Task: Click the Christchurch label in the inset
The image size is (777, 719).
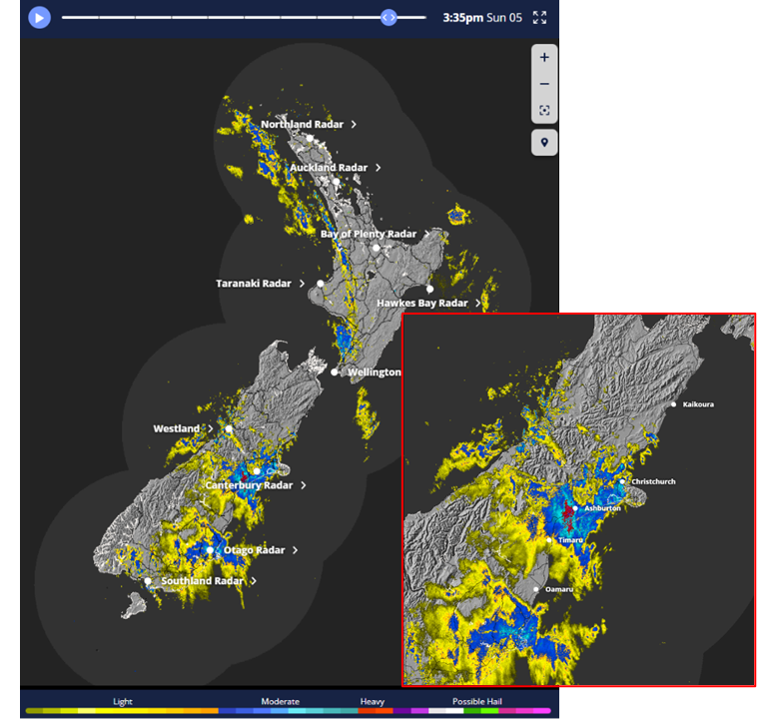Action: pyautogui.click(x=653, y=481)
